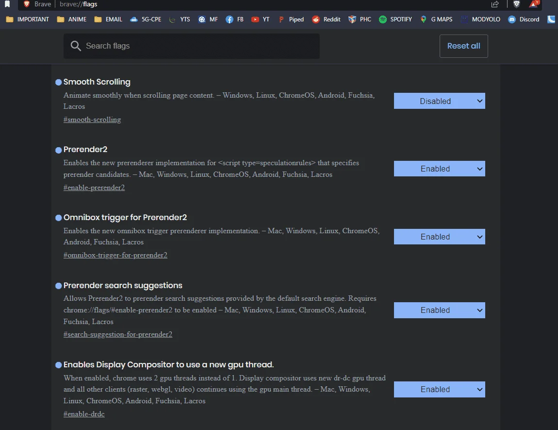The width and height of the screenshot is (558, 430).
Task: Open the G MAPS bookmark
Action: click(x=436, y=19)
